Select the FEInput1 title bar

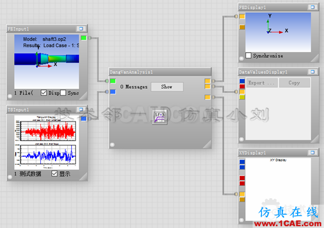[47, 29]
